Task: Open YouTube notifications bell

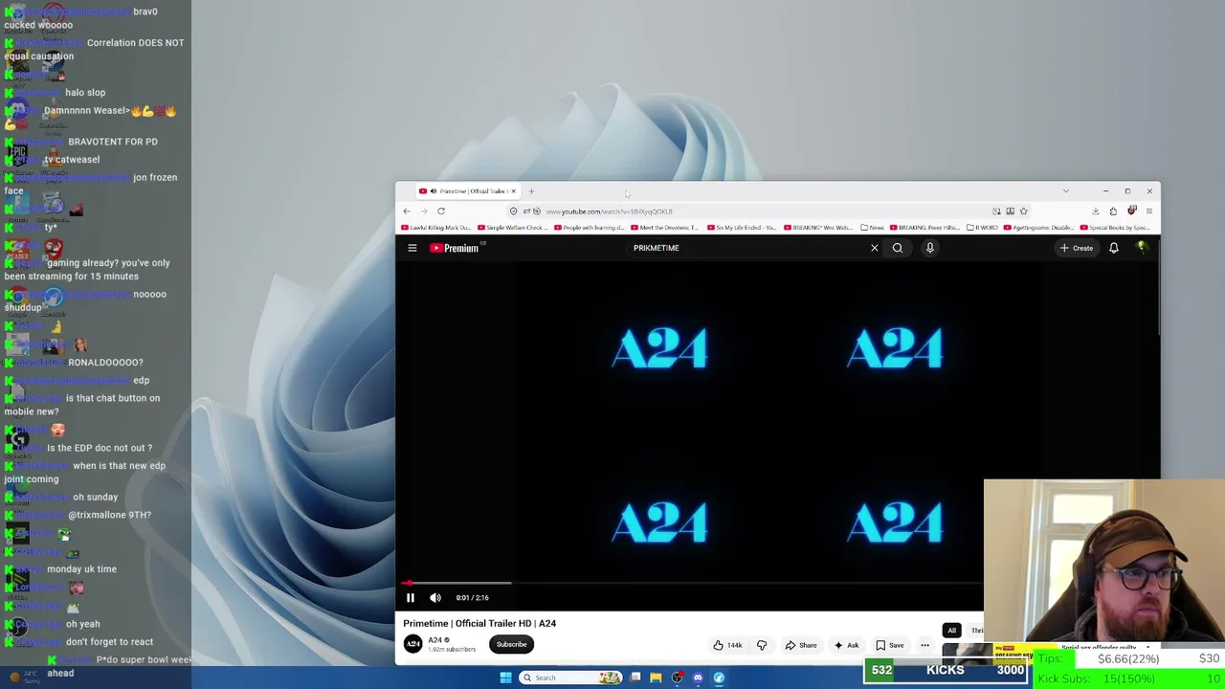Action: coord(1114,248)
